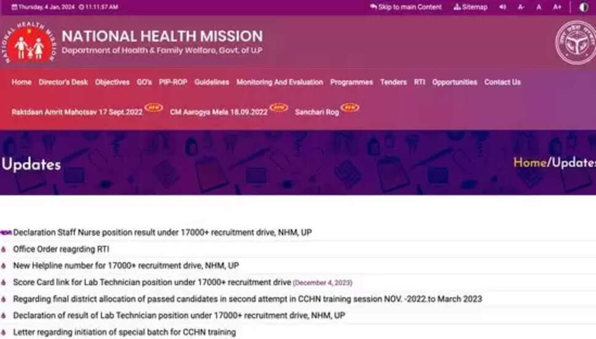The width and height of the screenshot is (596, 339).
Task: Go to Home in navigation menu
Action: click(x=22, y=82)
